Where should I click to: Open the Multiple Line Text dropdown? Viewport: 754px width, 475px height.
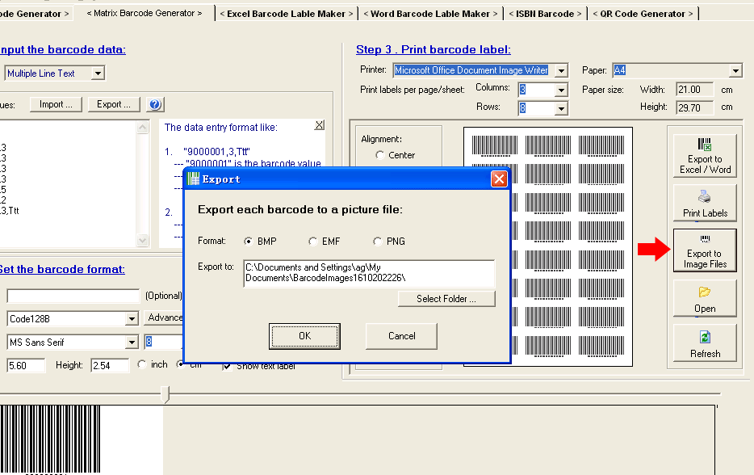[x=98, y=73]
